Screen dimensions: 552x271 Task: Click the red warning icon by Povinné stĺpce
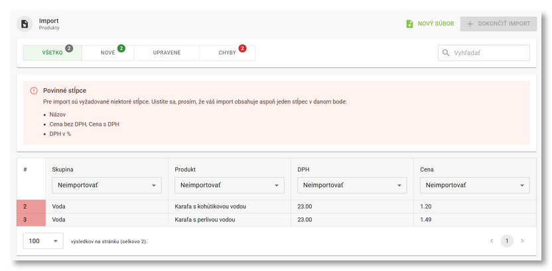coord(34,91)
